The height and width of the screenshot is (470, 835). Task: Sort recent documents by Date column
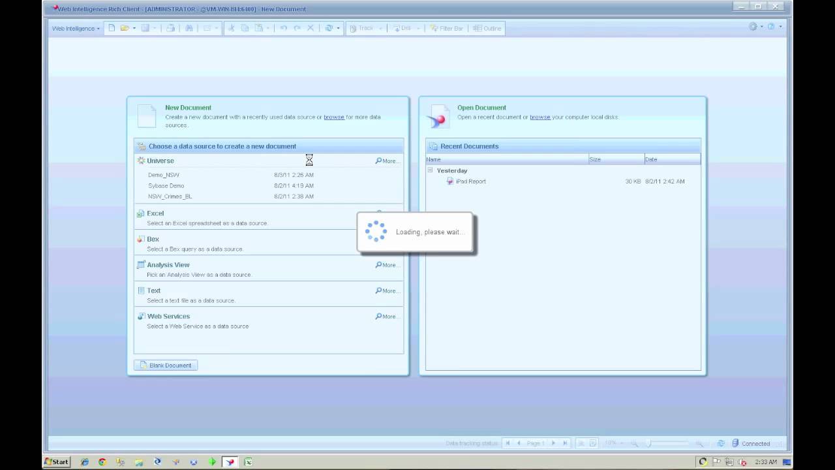672,159
